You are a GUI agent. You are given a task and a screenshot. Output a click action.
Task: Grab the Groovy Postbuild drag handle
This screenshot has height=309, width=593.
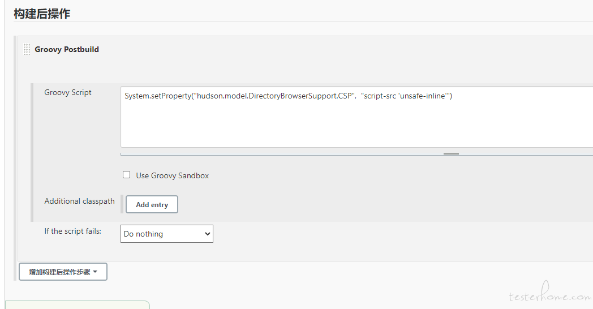(x=27, y=50)
